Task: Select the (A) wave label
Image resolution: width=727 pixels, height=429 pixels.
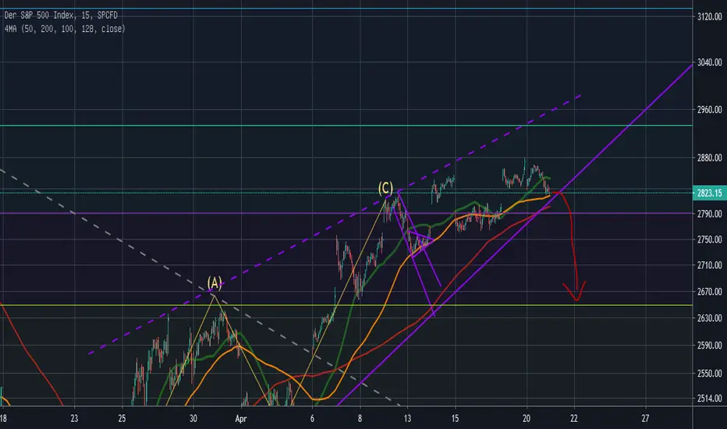Action: (215, 283)
